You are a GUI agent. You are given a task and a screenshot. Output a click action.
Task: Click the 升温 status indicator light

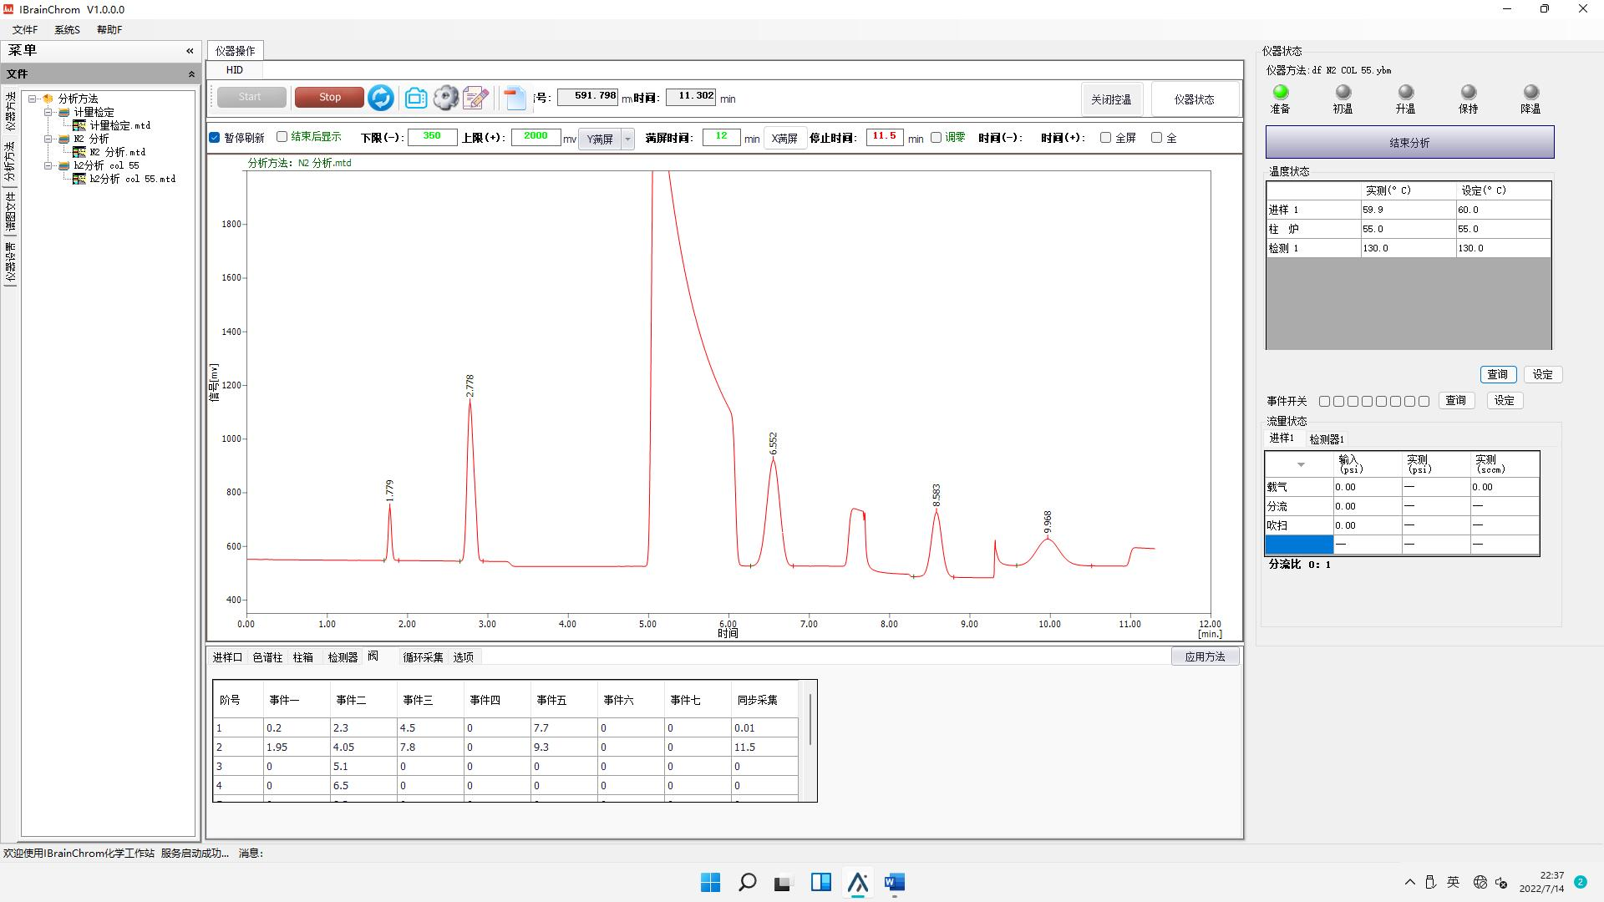pyautogui.click(x=1406, y=92)
